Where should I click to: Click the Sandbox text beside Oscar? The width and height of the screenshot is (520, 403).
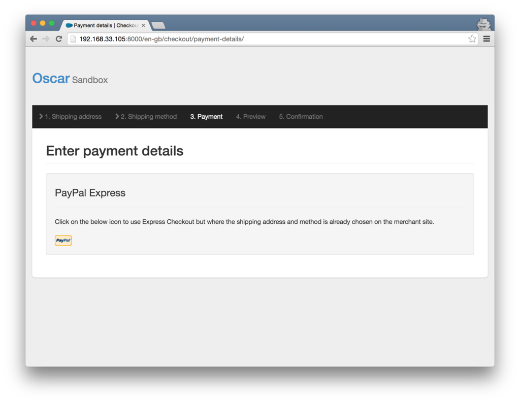pyautogui.click(x=90, y=80)
